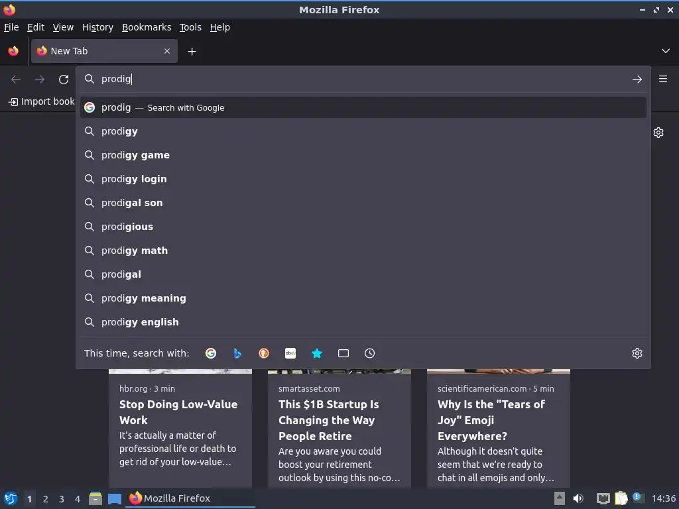Choose Bing one-off search engine

point(237,353)
